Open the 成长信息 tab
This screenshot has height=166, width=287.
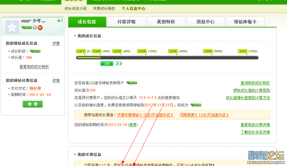tap(87, 22)
